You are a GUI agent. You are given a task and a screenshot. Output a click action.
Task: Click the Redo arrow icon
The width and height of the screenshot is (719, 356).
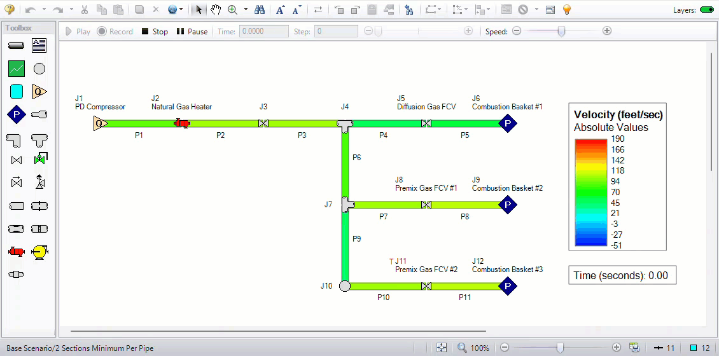click(x=58, y=9)
